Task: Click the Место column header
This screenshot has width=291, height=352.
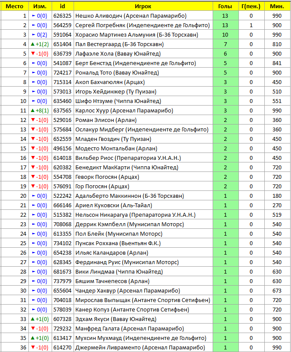Action: 15,6
